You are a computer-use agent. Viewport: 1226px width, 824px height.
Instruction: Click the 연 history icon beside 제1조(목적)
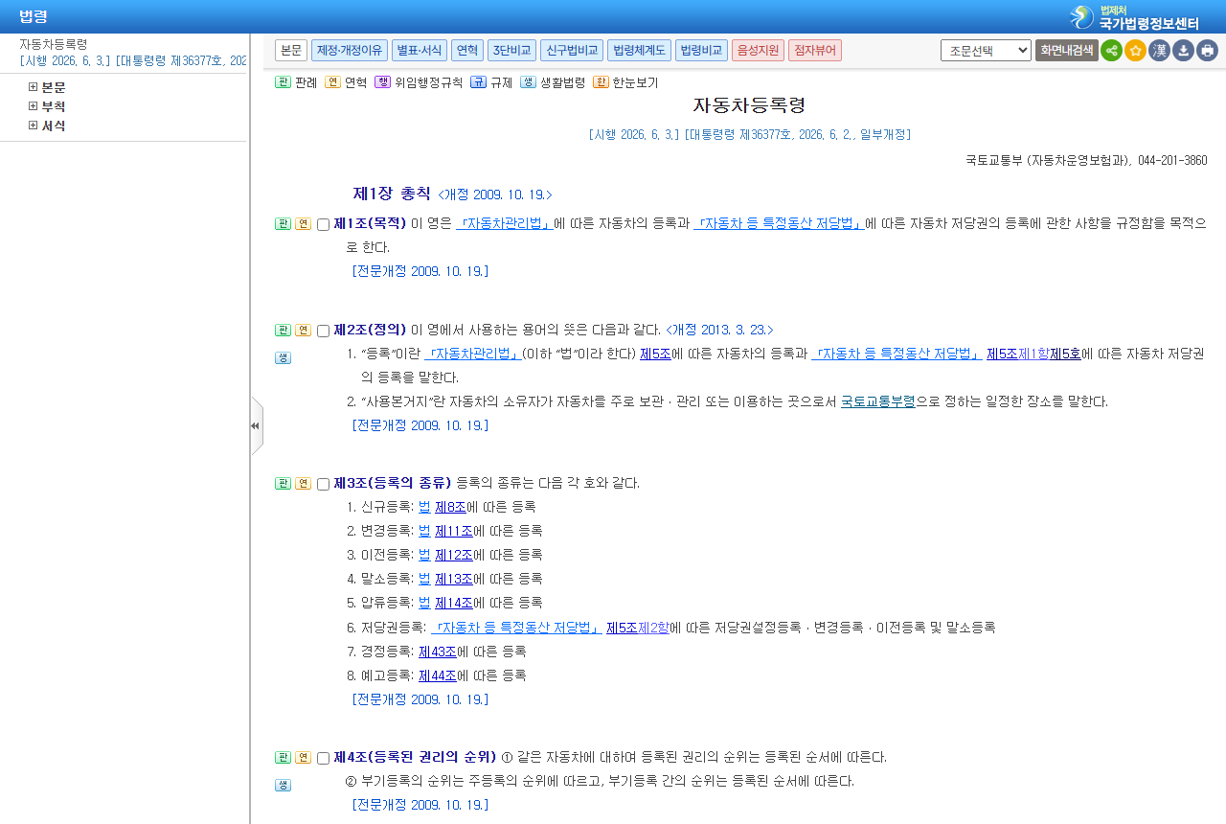point(303,224)
